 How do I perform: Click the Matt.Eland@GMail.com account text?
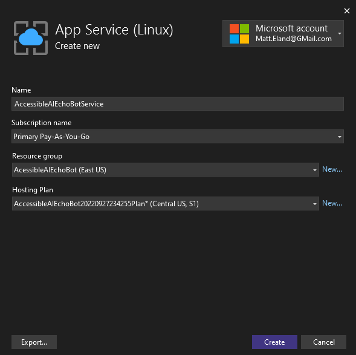pos(294,39)
